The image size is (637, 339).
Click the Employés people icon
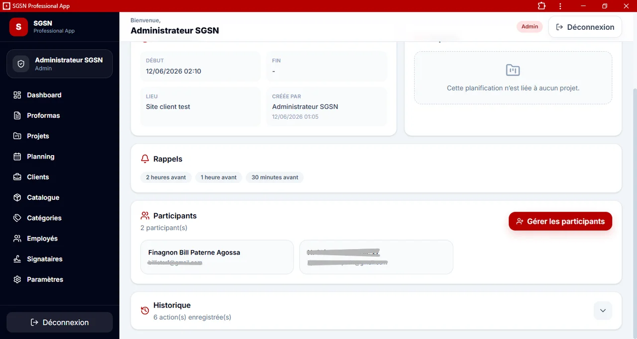coord(17,239)
